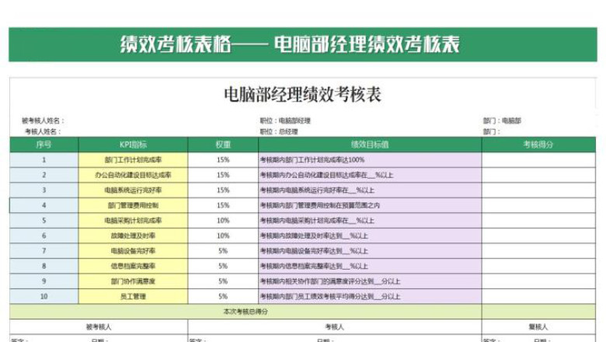Click the KPI cell 故障处理及时率
The height and width of the screenshot is (342, 606).
click(x=133, y=236)
